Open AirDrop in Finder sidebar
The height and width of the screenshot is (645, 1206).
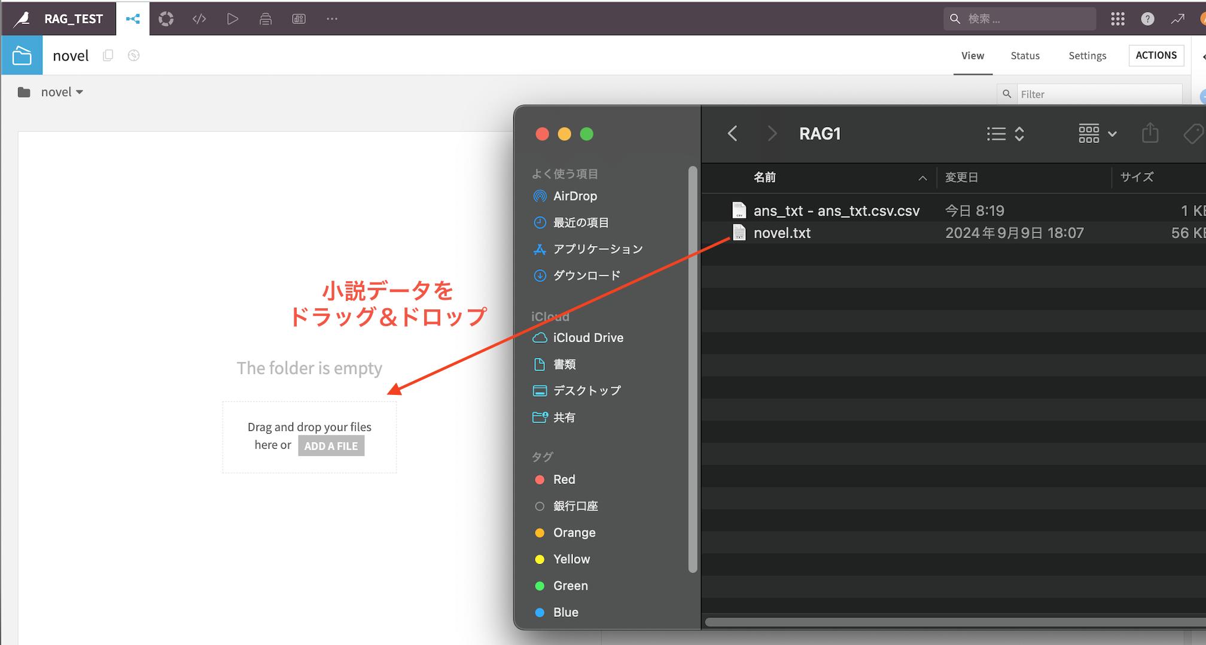click(575, 196)
